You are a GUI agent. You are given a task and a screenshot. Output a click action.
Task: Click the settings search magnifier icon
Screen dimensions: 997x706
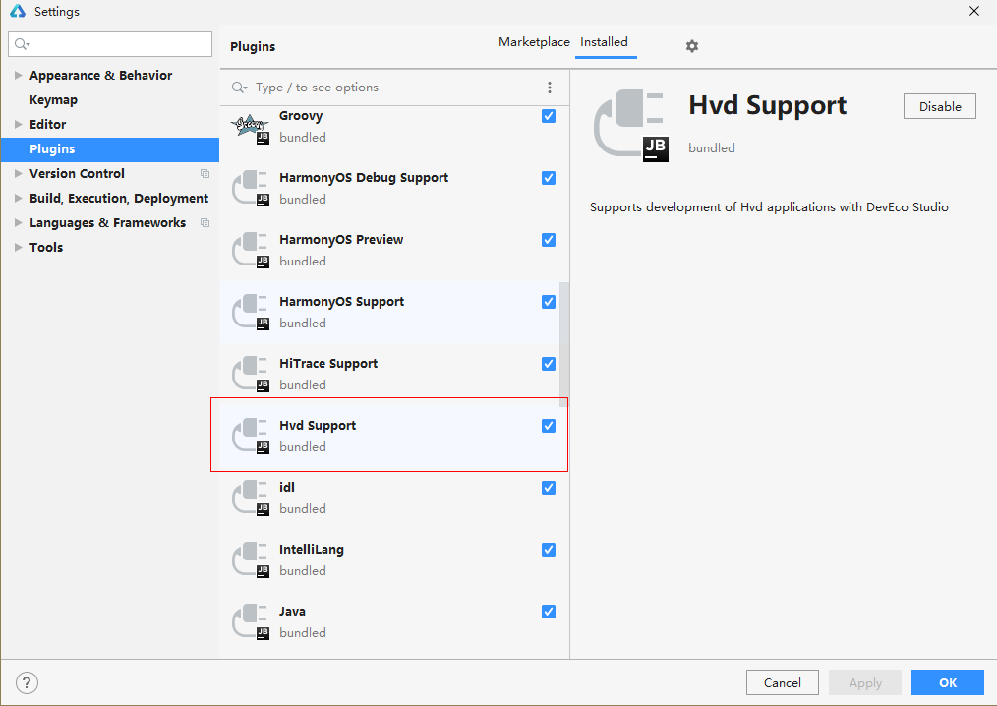tap(22, 44)
